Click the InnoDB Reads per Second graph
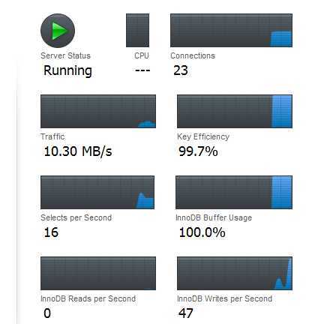Screen dimensions: 309x324 (98, 273)
